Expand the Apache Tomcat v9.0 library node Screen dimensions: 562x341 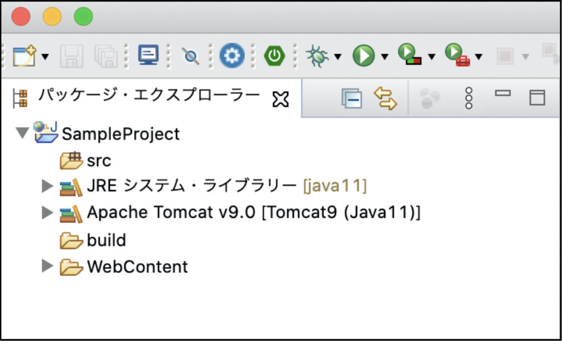pyautogui.click(x=48, y=213)
